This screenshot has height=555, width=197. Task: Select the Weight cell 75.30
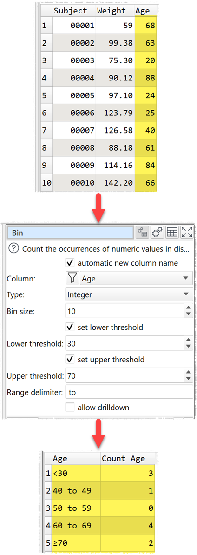(x=115, y=60)
